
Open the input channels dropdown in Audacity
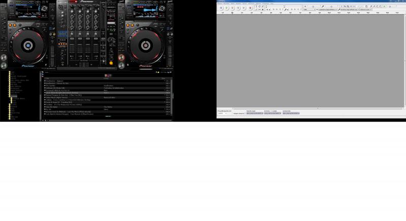click(366, 10)
